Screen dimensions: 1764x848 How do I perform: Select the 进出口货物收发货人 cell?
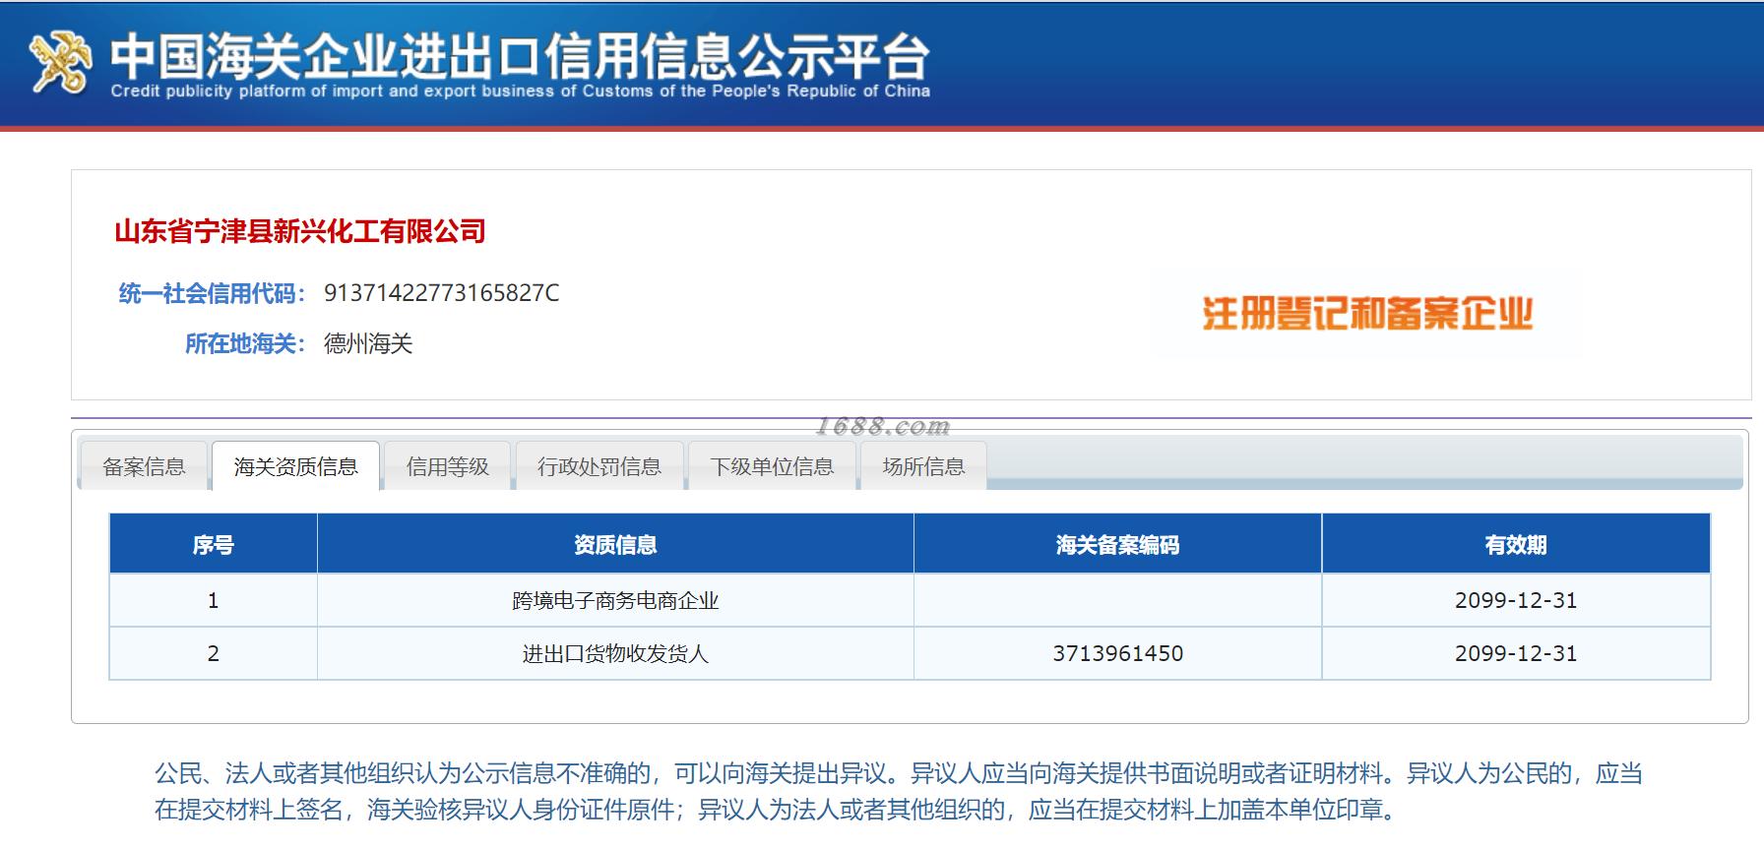[615, 653]
